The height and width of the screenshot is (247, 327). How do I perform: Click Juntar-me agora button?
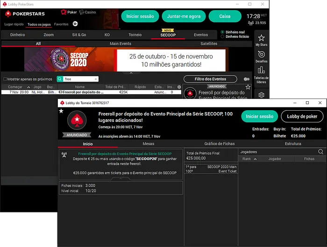click(184, 16)
